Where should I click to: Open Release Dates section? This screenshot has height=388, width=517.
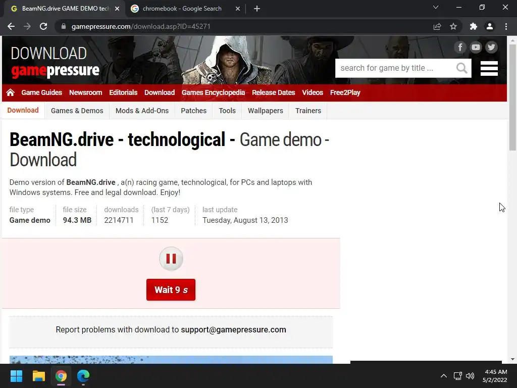273,93
